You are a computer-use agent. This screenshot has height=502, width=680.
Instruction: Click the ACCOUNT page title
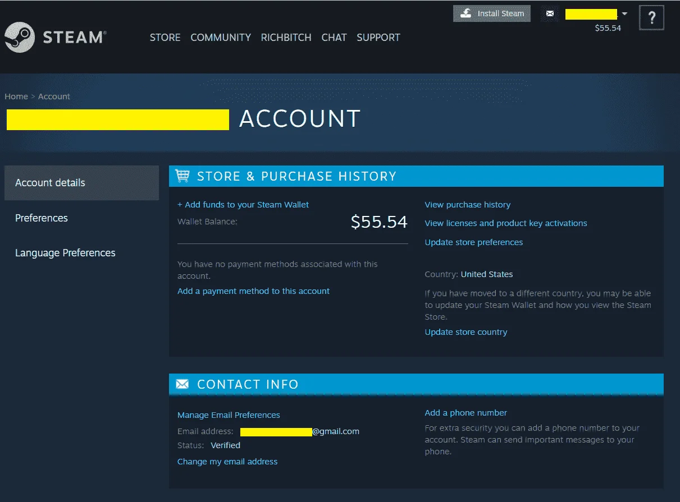click(300, 119)
